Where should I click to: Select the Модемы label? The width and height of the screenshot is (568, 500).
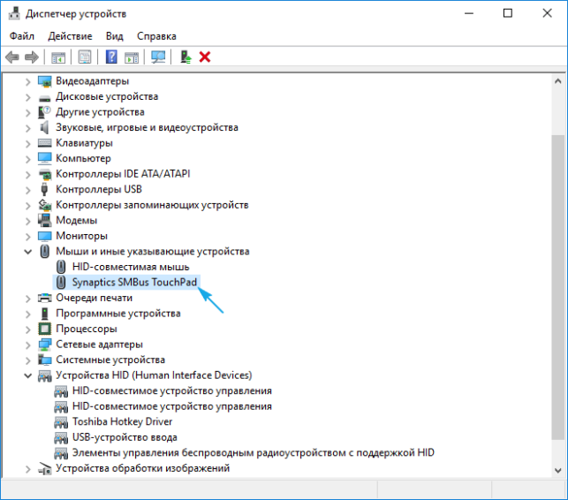tap(77, 220)
